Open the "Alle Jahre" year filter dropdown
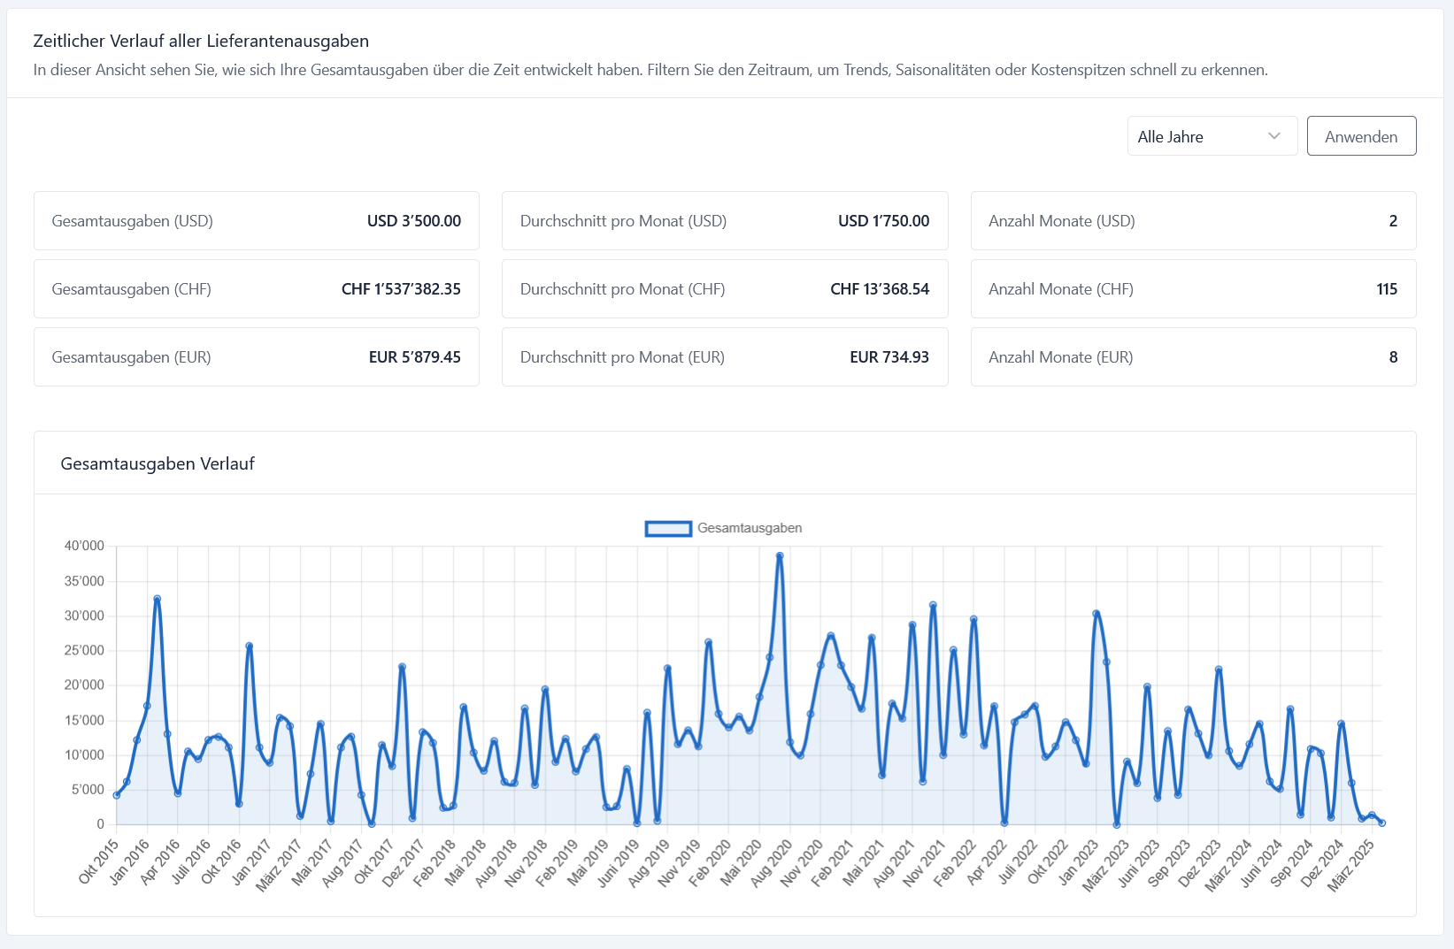This screenshot has height=949, width=1454. (x=1199, y=136)
